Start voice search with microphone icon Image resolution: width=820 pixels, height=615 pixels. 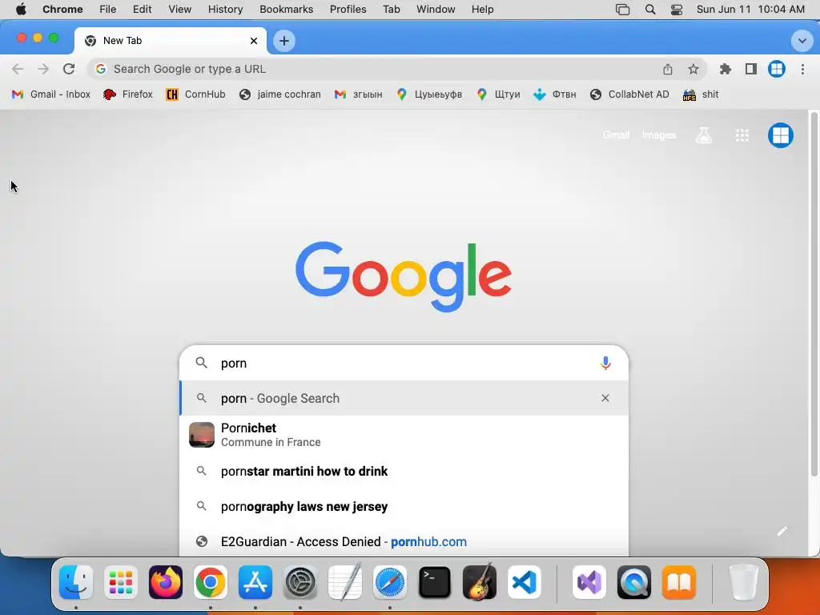[x=605, y=363]
